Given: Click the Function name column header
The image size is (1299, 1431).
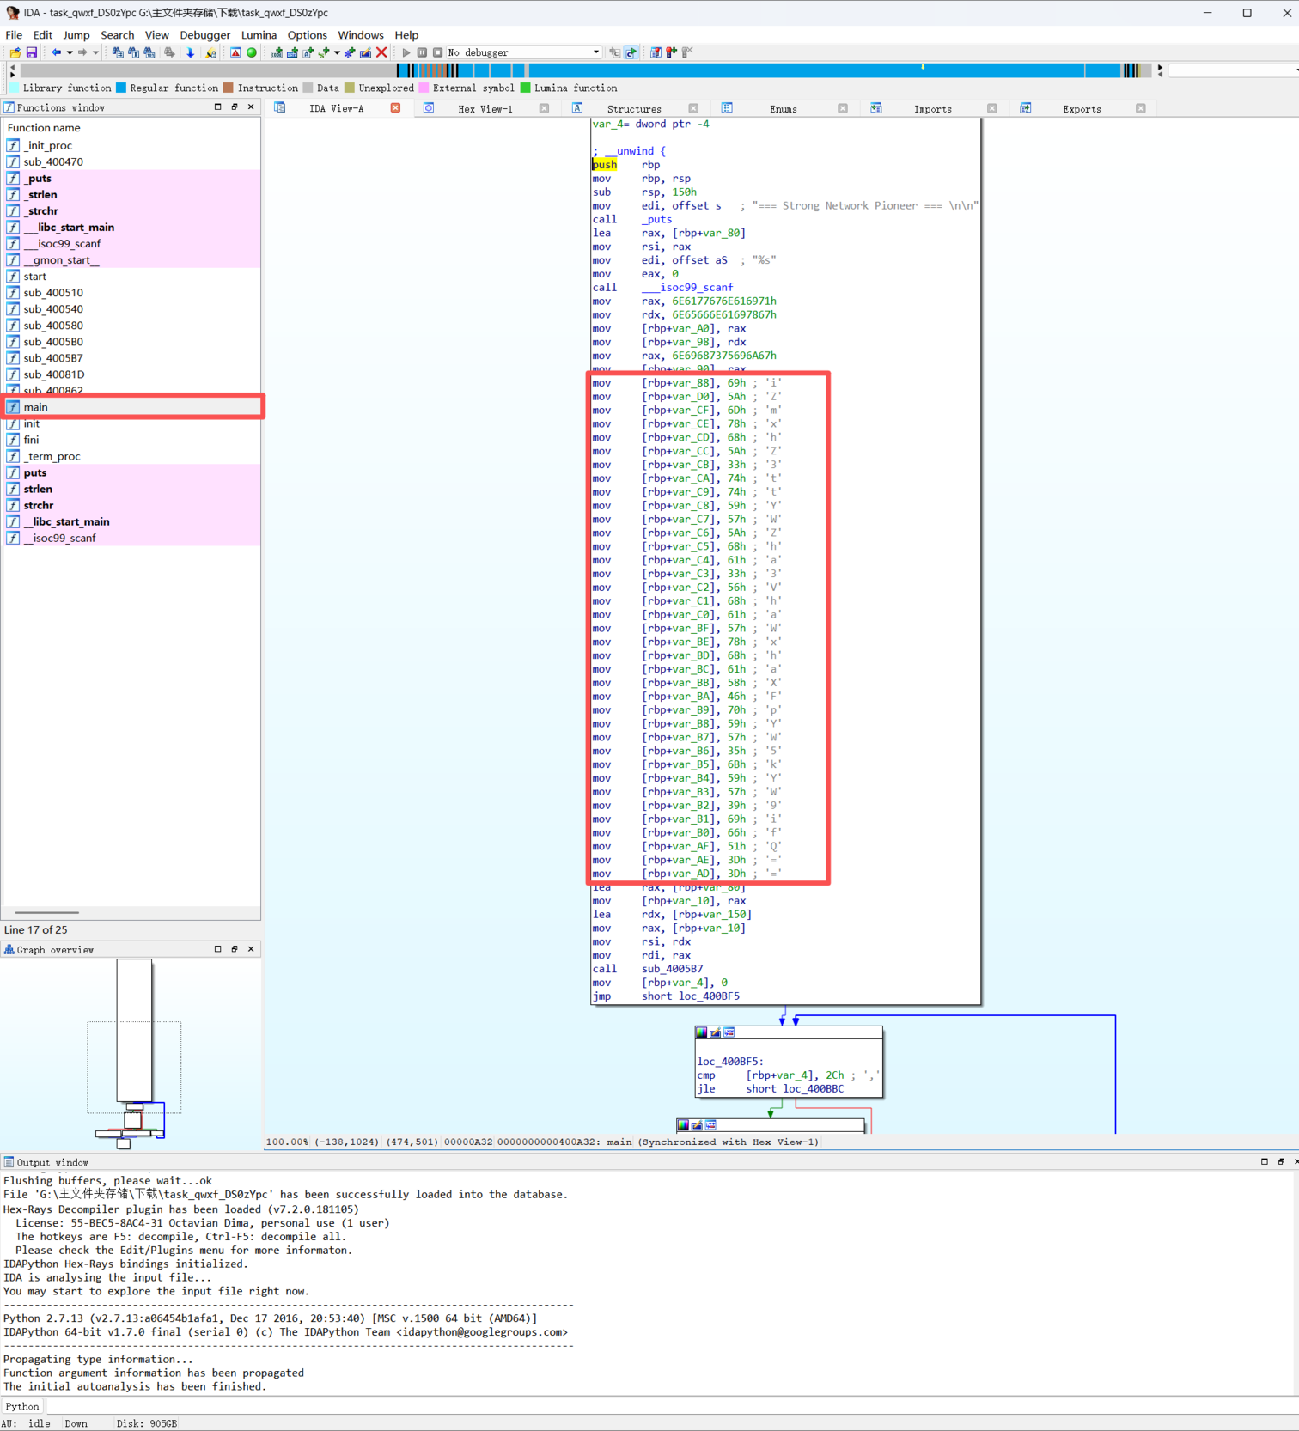Looking at the screenshot, I should 44,127.
